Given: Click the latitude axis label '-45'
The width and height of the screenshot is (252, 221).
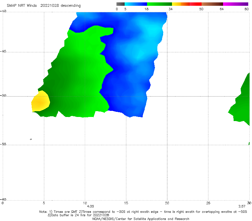Looking at the screenshot, I should pos(3,51).
